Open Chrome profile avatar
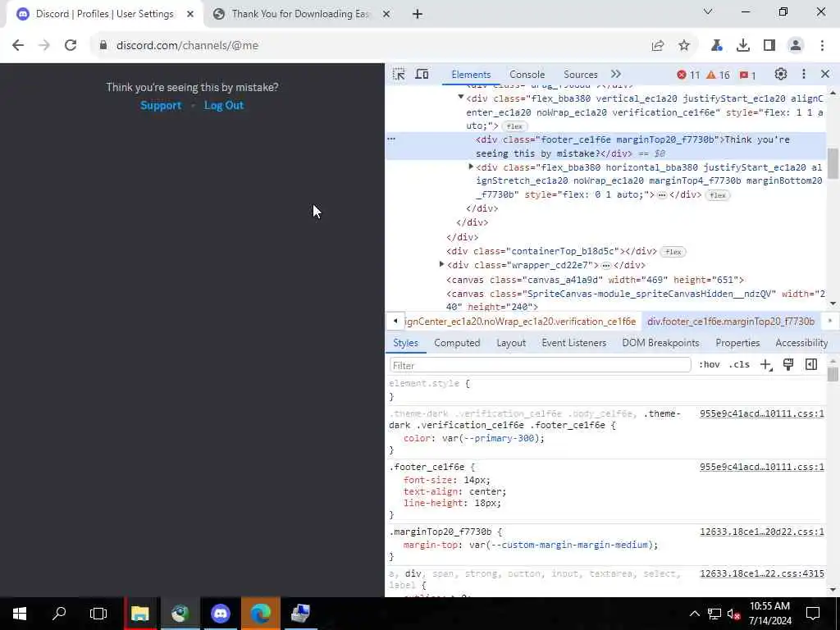The width and height of the screenshot is (840, 630). [x=796, y=46]
